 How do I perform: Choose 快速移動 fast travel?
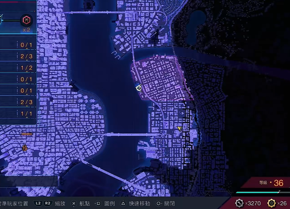tap(140, 204)
